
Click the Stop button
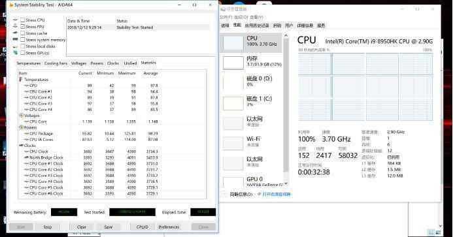click(48, 227)
